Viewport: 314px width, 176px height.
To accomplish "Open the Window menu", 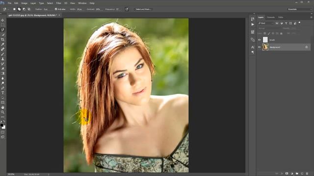I will (82, 3).
